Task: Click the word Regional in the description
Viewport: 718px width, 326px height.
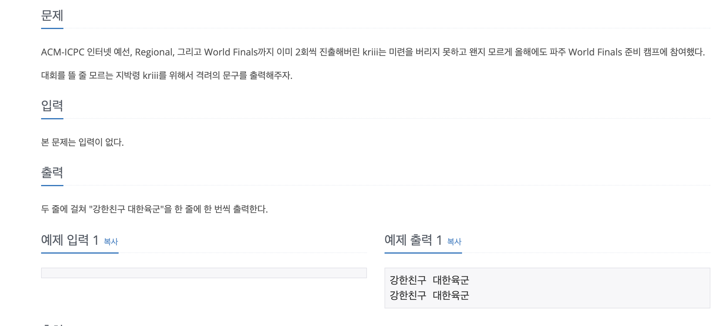Action: [155, 52]
